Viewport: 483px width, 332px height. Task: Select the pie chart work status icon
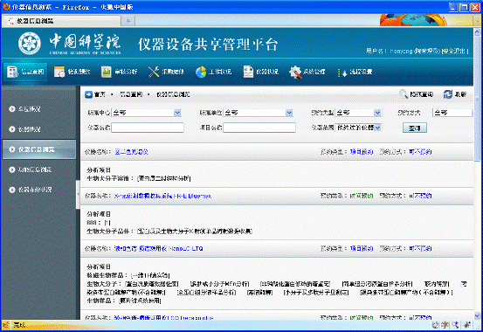[201, 72]
